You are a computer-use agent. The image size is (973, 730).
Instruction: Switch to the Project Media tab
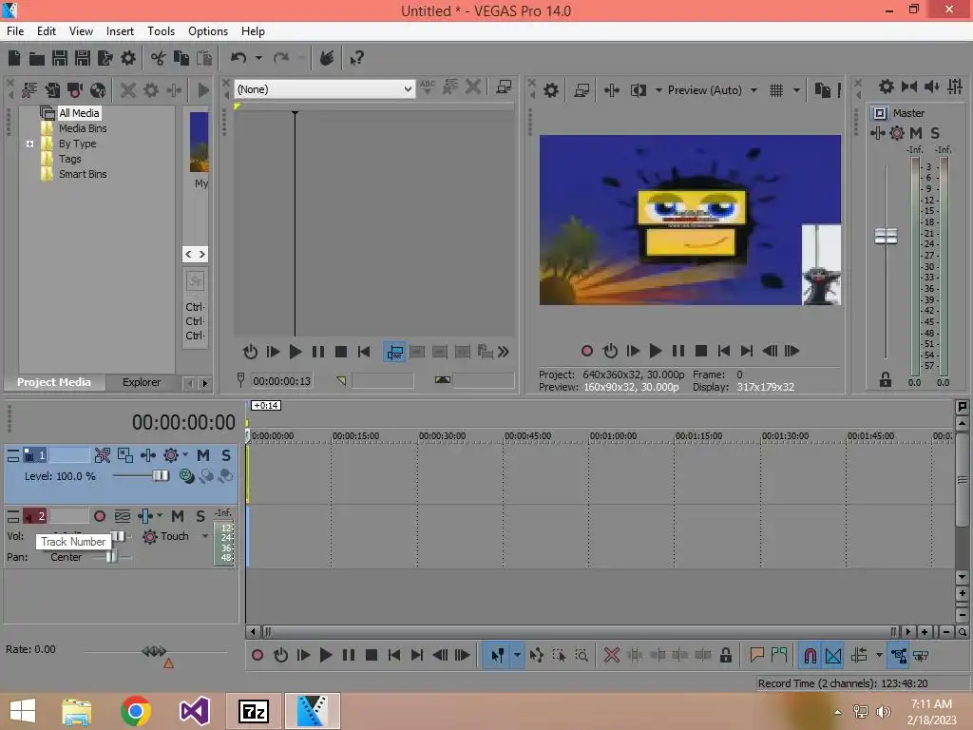point(54,382)
